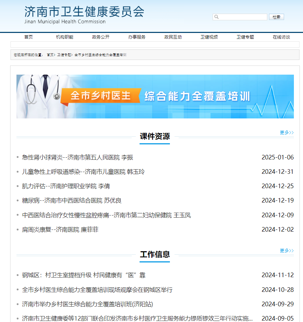Open 政民互动 navigation item
303x322 pixels.
click(173, 37)
